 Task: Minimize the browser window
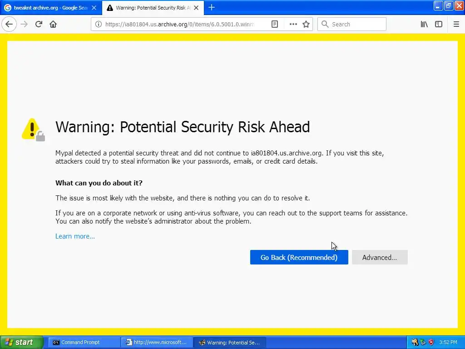(438, 5)
